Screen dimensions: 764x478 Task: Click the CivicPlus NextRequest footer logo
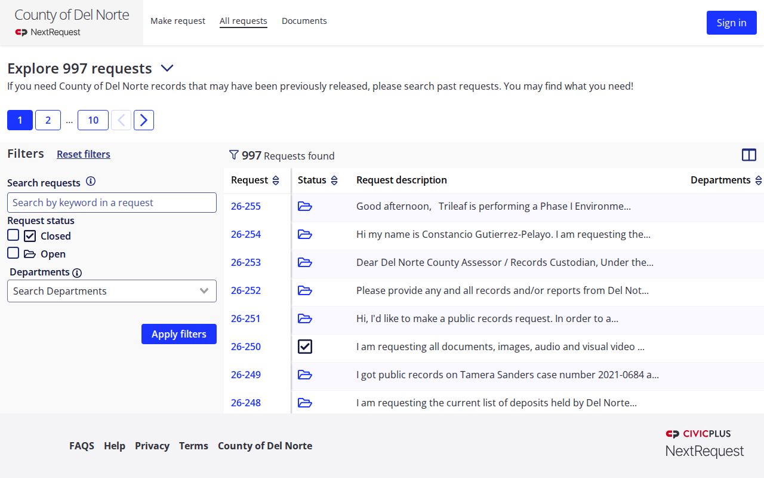click(705, 443)
